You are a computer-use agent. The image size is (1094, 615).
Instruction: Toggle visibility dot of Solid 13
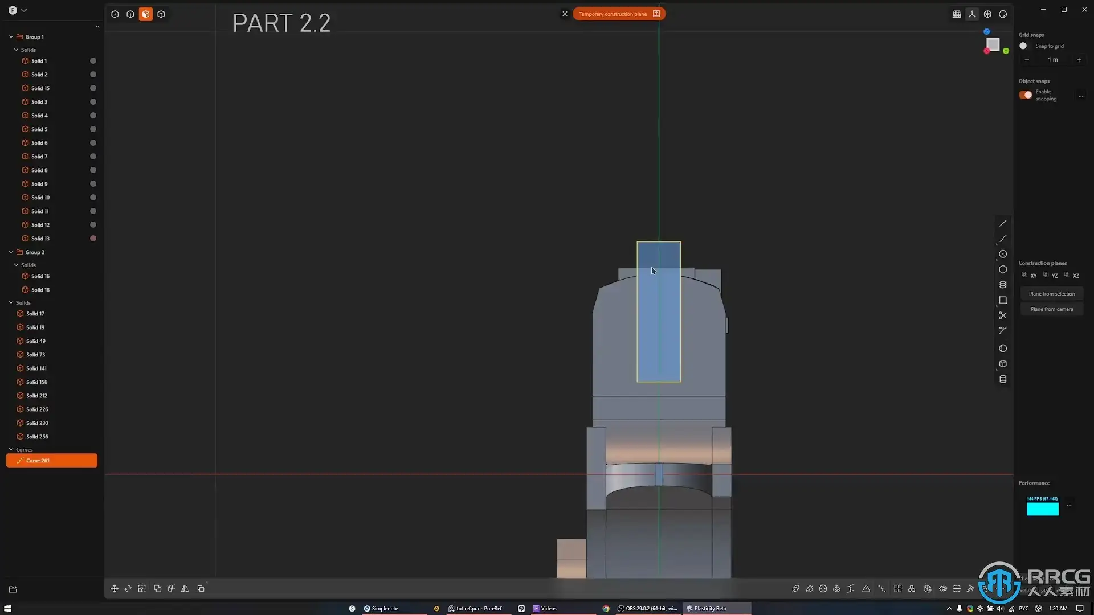93,239
